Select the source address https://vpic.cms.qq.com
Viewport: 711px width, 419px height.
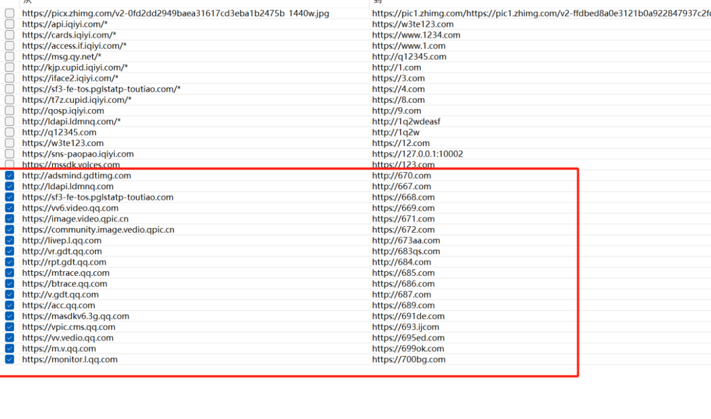(69, 327)
